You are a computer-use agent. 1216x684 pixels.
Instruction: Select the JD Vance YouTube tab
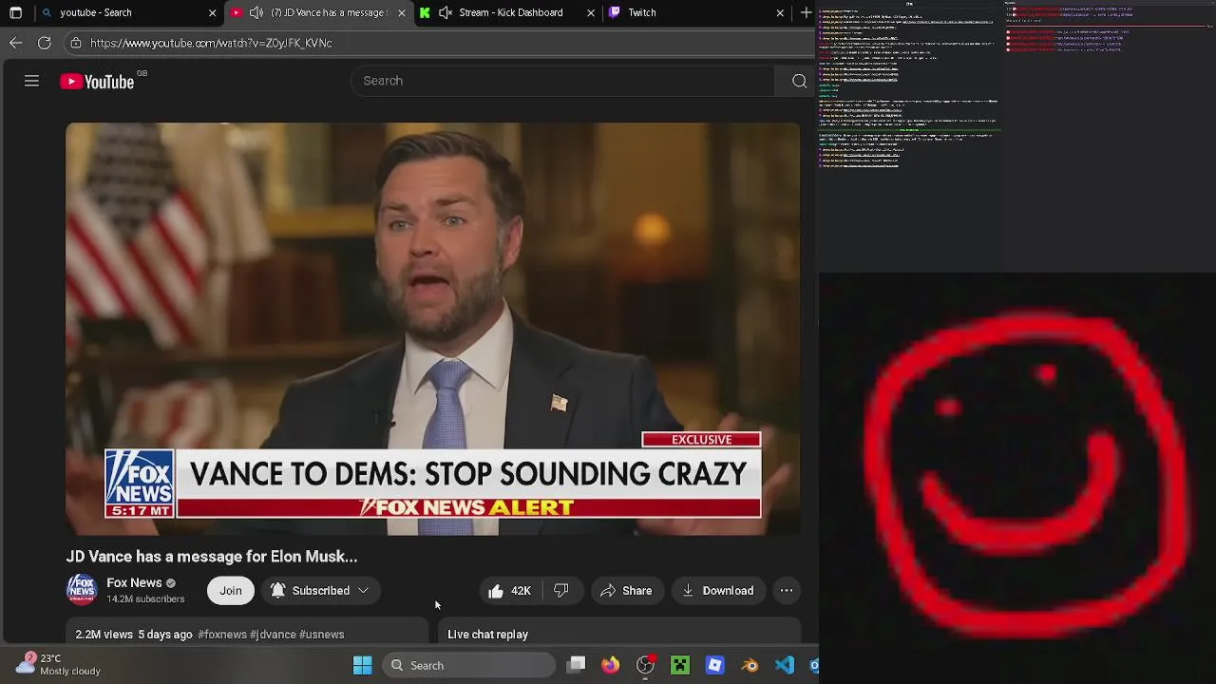pyautogui.click(x=318, y=12)
